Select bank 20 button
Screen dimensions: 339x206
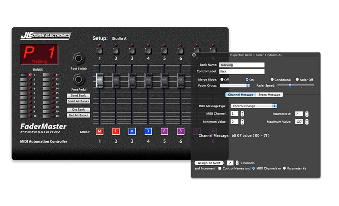tap(46, 116)
